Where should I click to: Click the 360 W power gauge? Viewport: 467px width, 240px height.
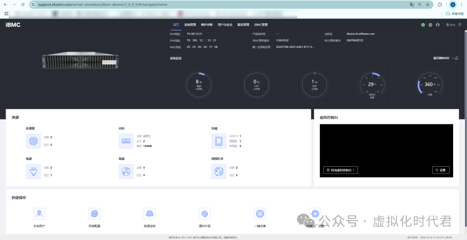tap(430, 85)
